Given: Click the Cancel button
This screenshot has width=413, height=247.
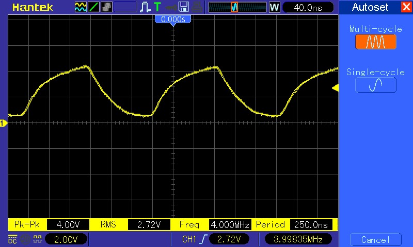Looking at the screenshot, I should pos(376,239).
